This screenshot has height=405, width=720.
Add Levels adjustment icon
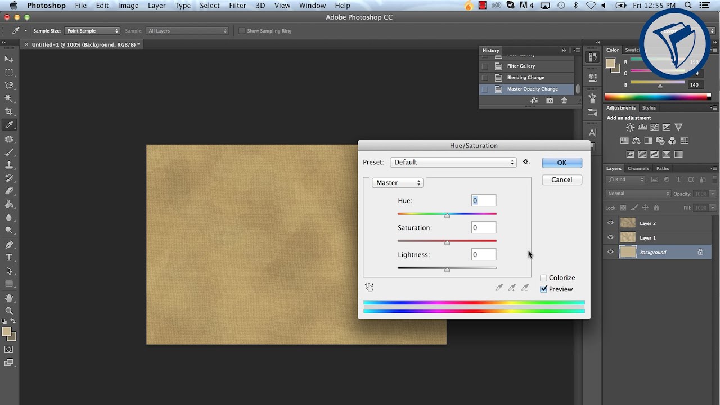click(642, 128)
